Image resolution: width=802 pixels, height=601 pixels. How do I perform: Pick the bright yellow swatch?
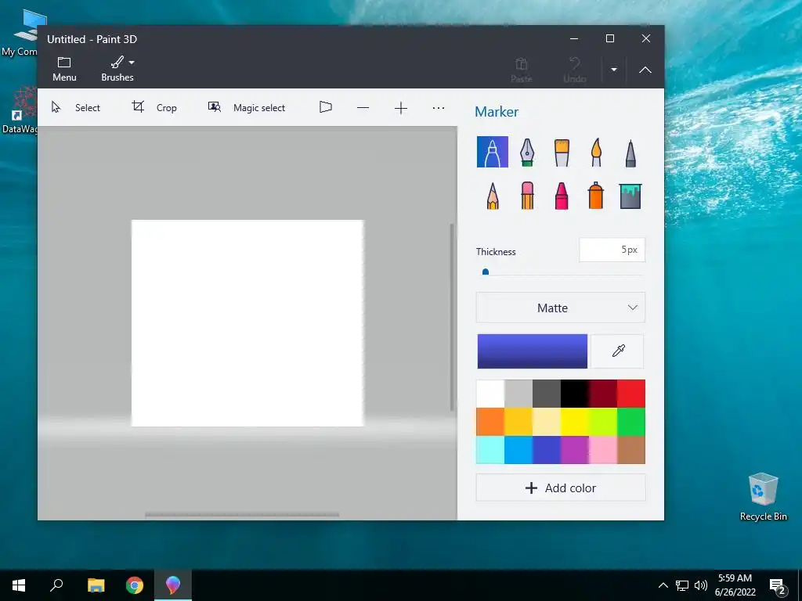tap(574, 422)
